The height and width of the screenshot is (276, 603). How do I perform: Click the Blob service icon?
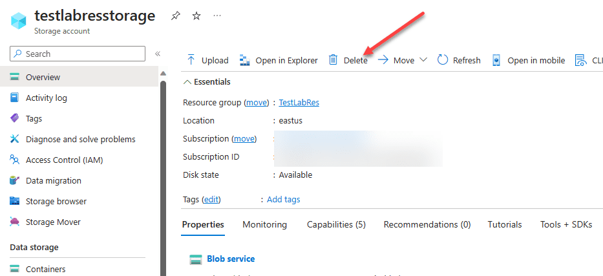click(196, 260)
